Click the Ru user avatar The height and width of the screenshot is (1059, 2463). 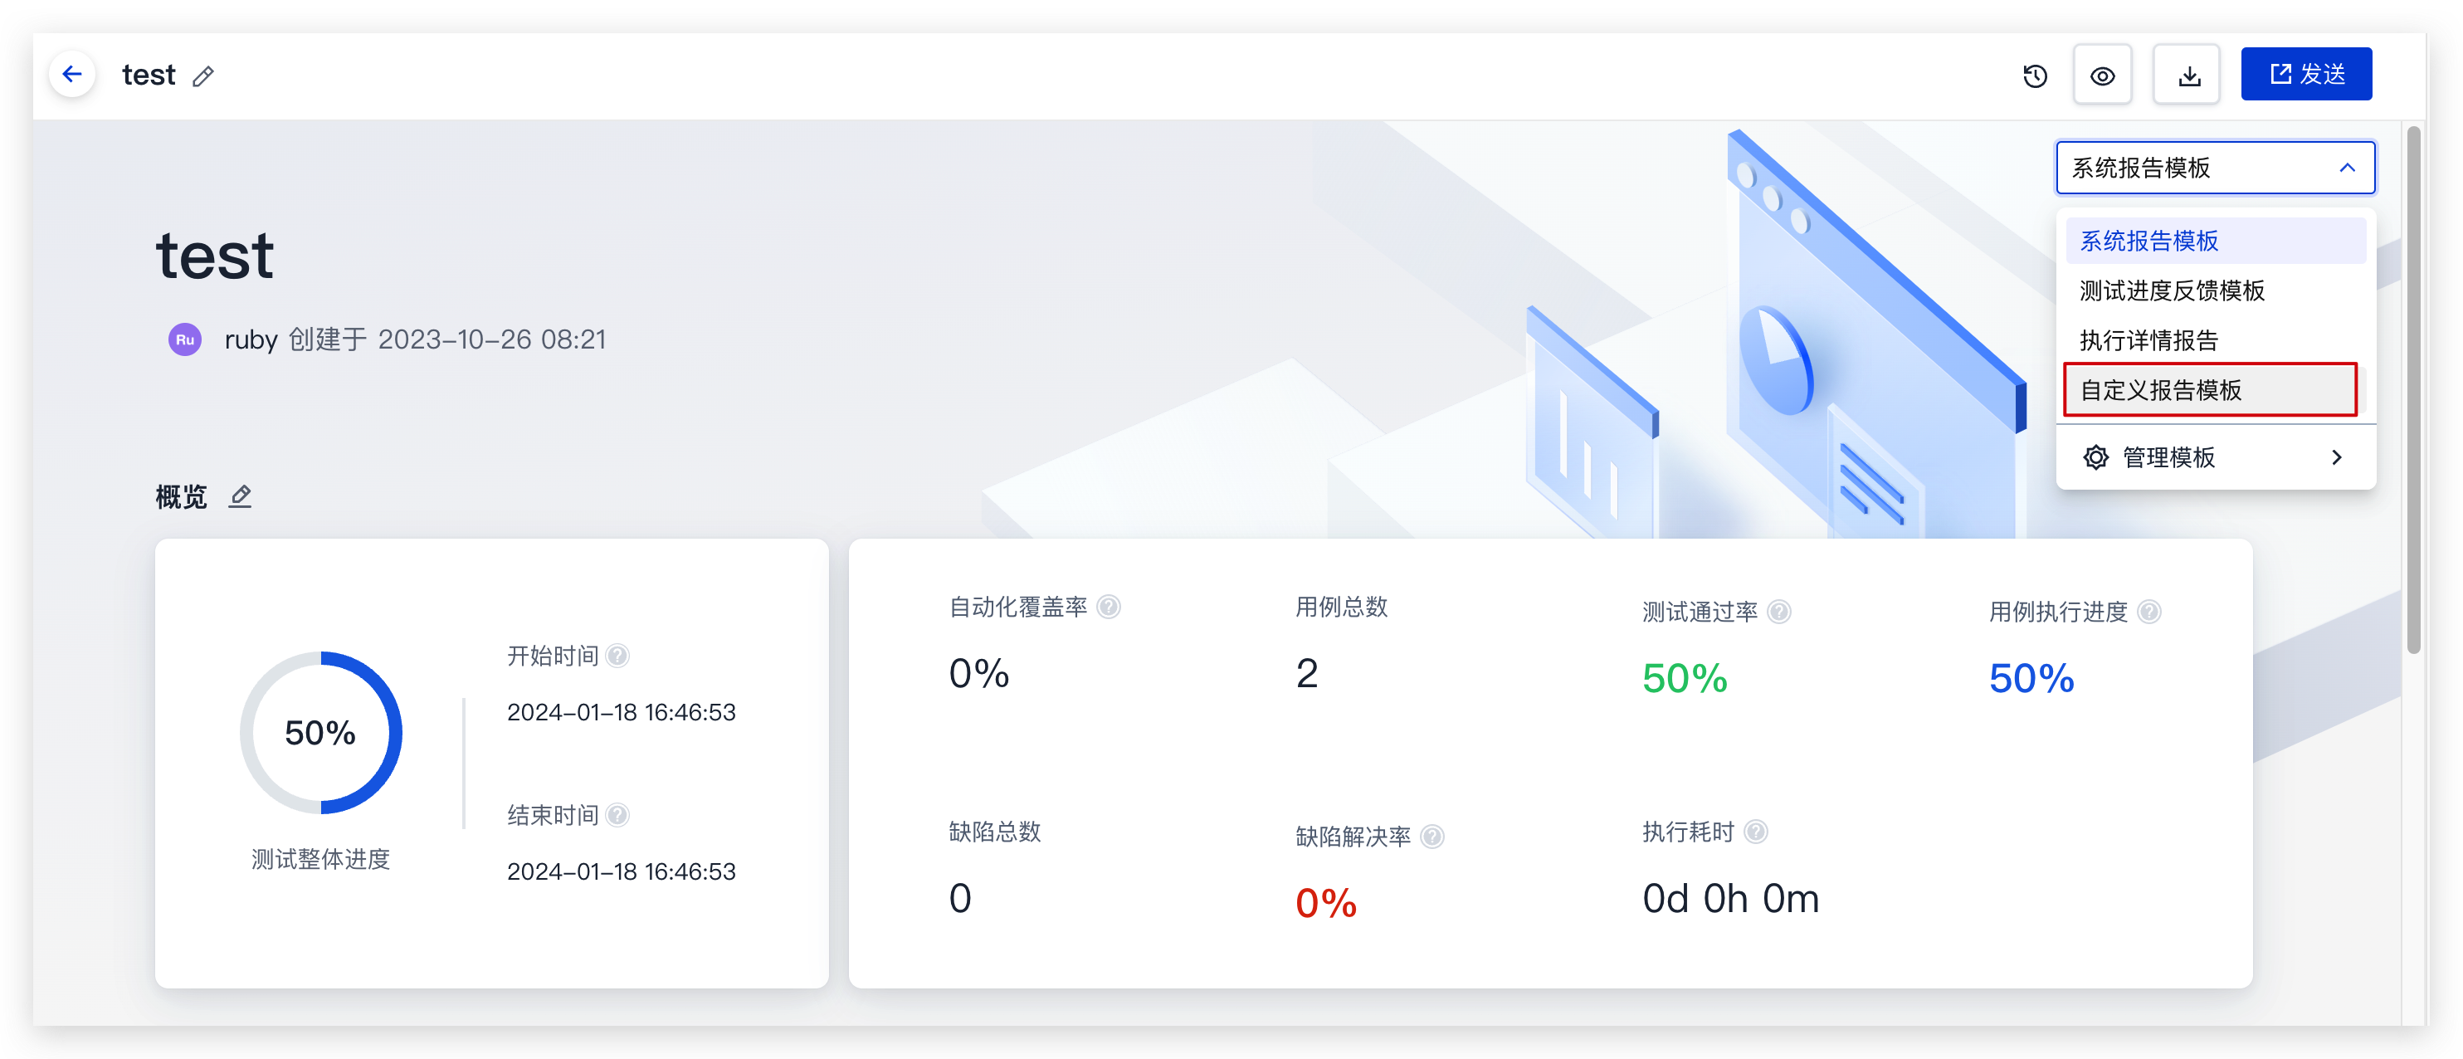184,339
